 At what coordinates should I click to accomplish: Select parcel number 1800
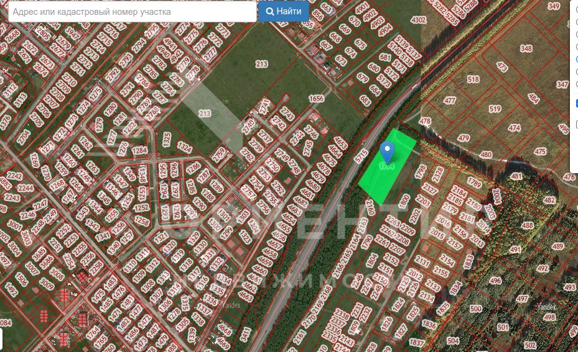404,201
